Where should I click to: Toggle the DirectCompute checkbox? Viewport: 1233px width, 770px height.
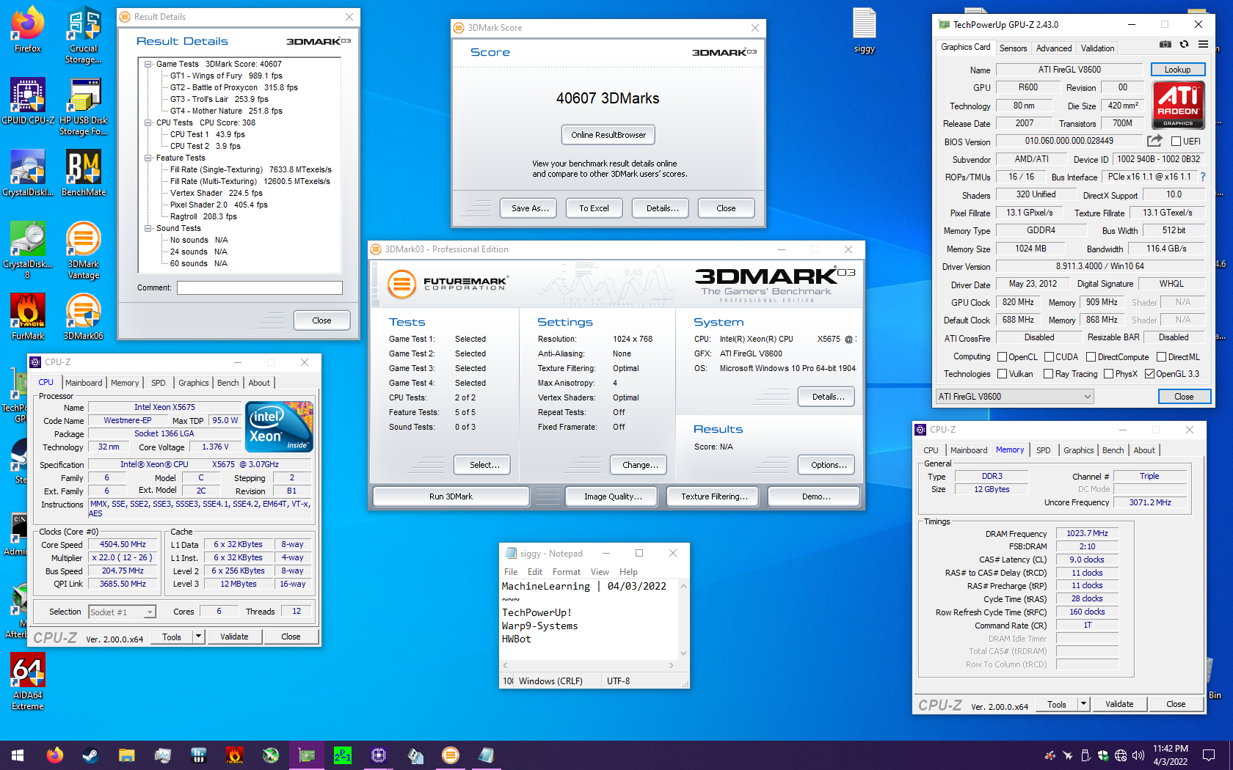tap(1091, 357)
